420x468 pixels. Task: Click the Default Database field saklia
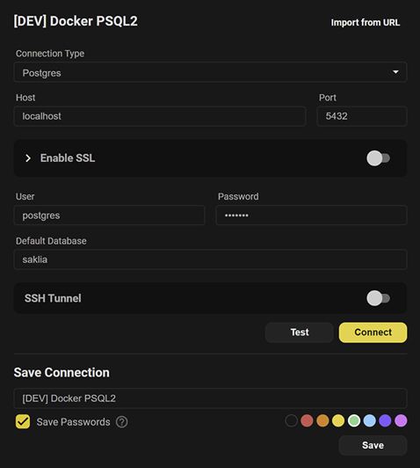[210, 260]
